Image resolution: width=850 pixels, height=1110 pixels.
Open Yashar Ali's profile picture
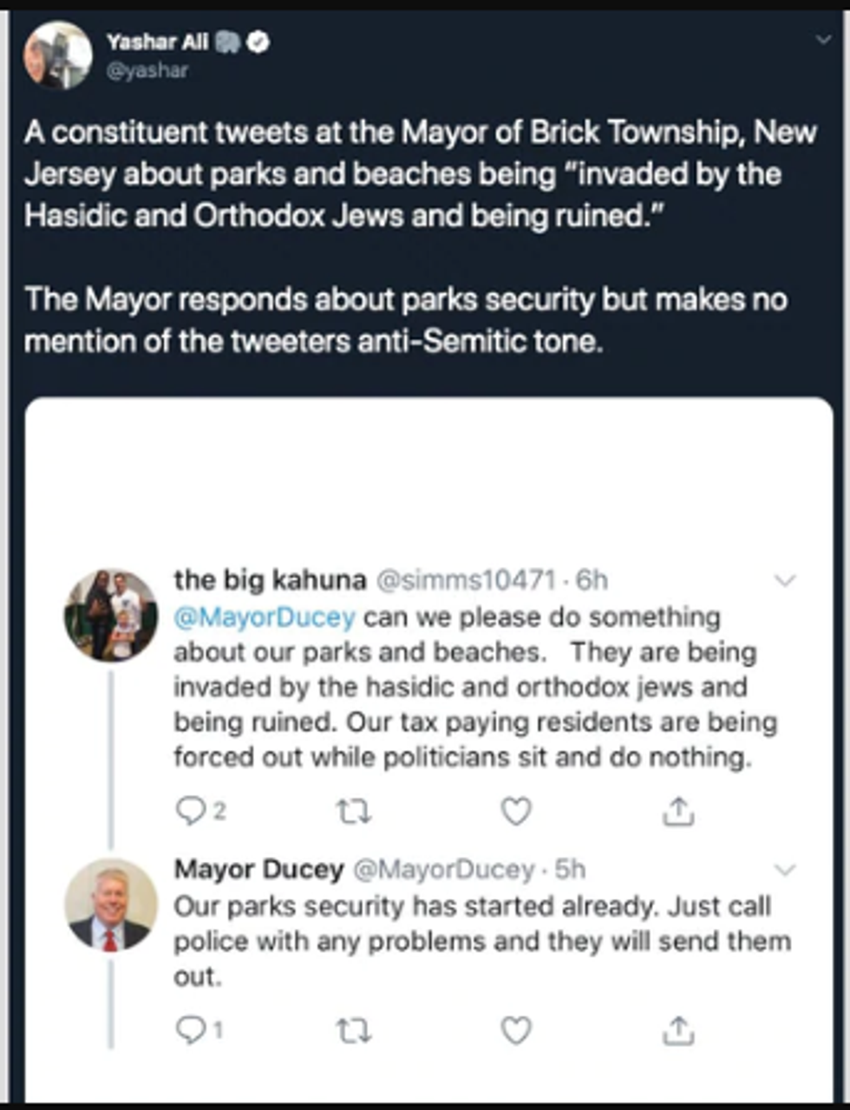tap(57, 55)
